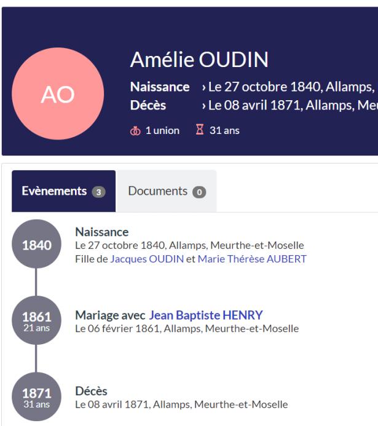Open Jean Baptiste HENRY's profile link
Viewport: 378px width, 426px height.
coord(206,315)
